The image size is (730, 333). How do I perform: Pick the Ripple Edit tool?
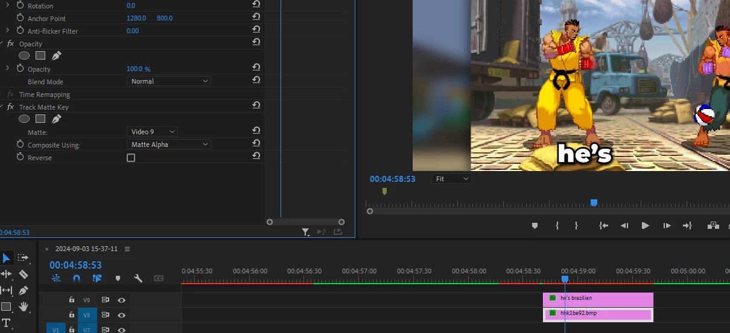[6, 274]
